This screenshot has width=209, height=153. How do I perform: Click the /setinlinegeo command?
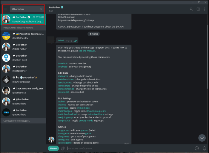click(x=65, y=111)
